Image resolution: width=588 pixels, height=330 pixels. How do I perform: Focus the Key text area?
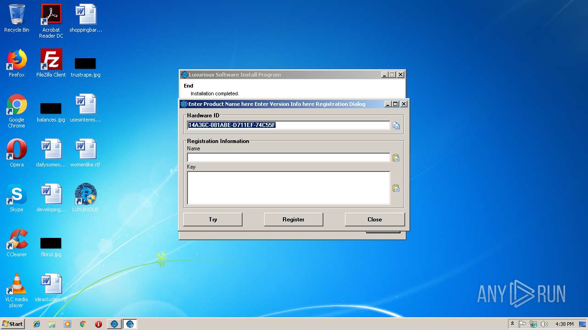[x=288, y=188]
